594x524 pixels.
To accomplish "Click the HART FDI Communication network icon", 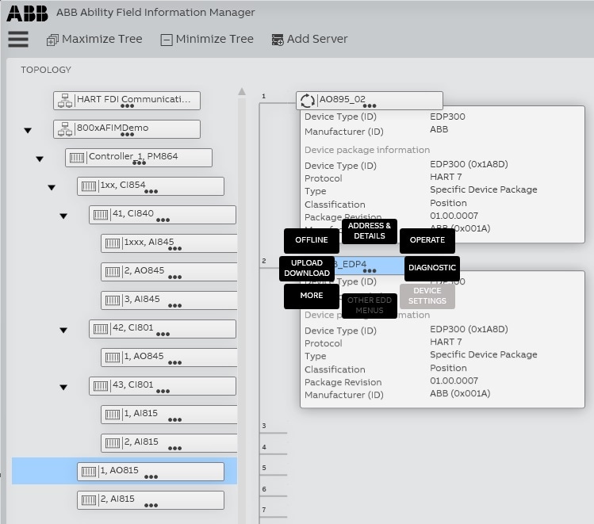I will (x=65, y=101).
